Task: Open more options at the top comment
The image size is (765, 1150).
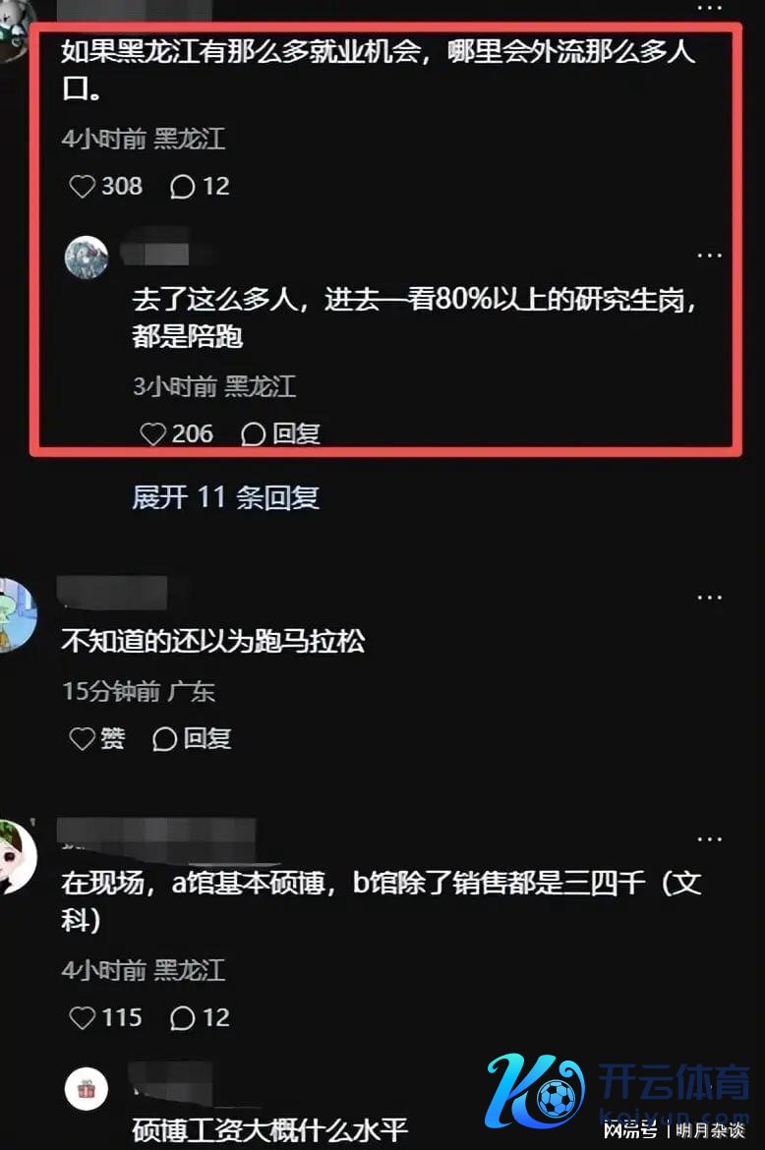Action: tap(709, 7)
